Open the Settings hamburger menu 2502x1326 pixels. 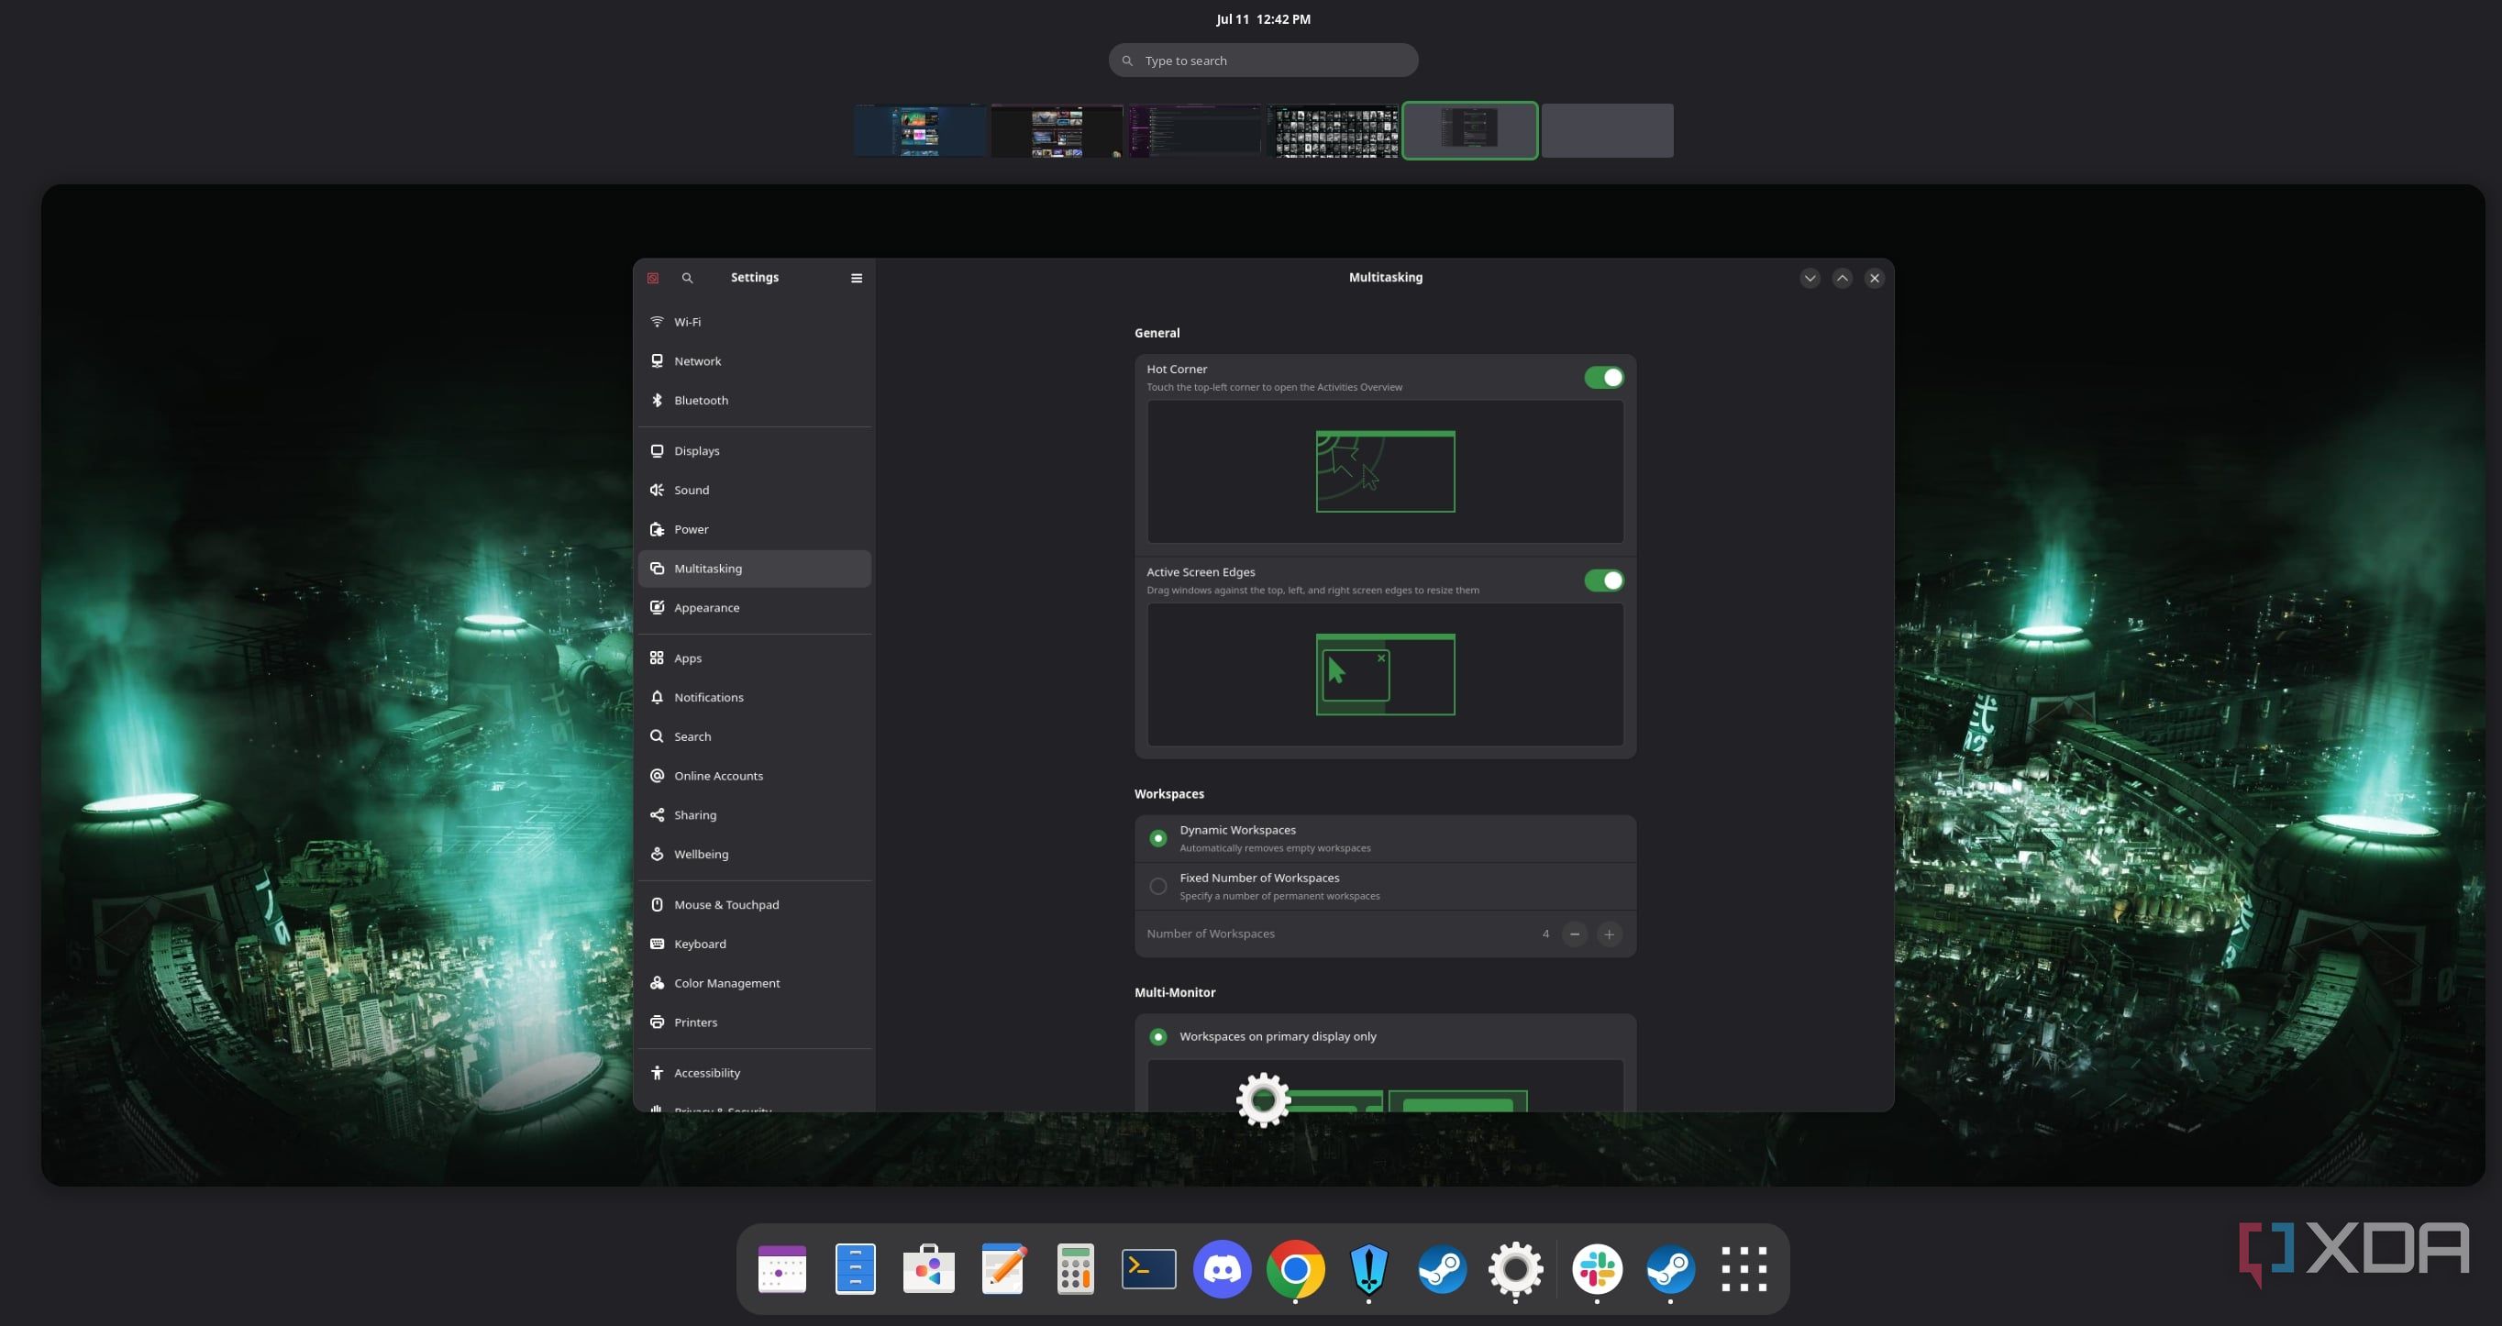[857, 278]
